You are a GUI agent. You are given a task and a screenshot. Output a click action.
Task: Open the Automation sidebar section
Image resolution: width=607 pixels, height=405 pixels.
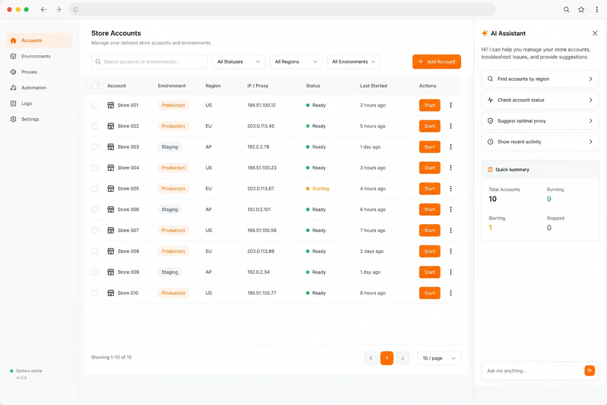pos(39,88)
